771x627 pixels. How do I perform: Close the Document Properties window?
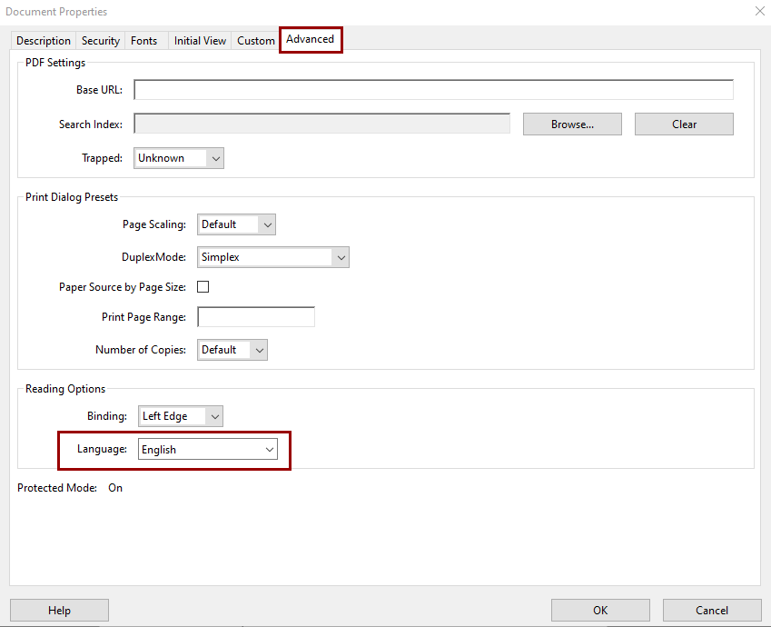tap(760, 11)
